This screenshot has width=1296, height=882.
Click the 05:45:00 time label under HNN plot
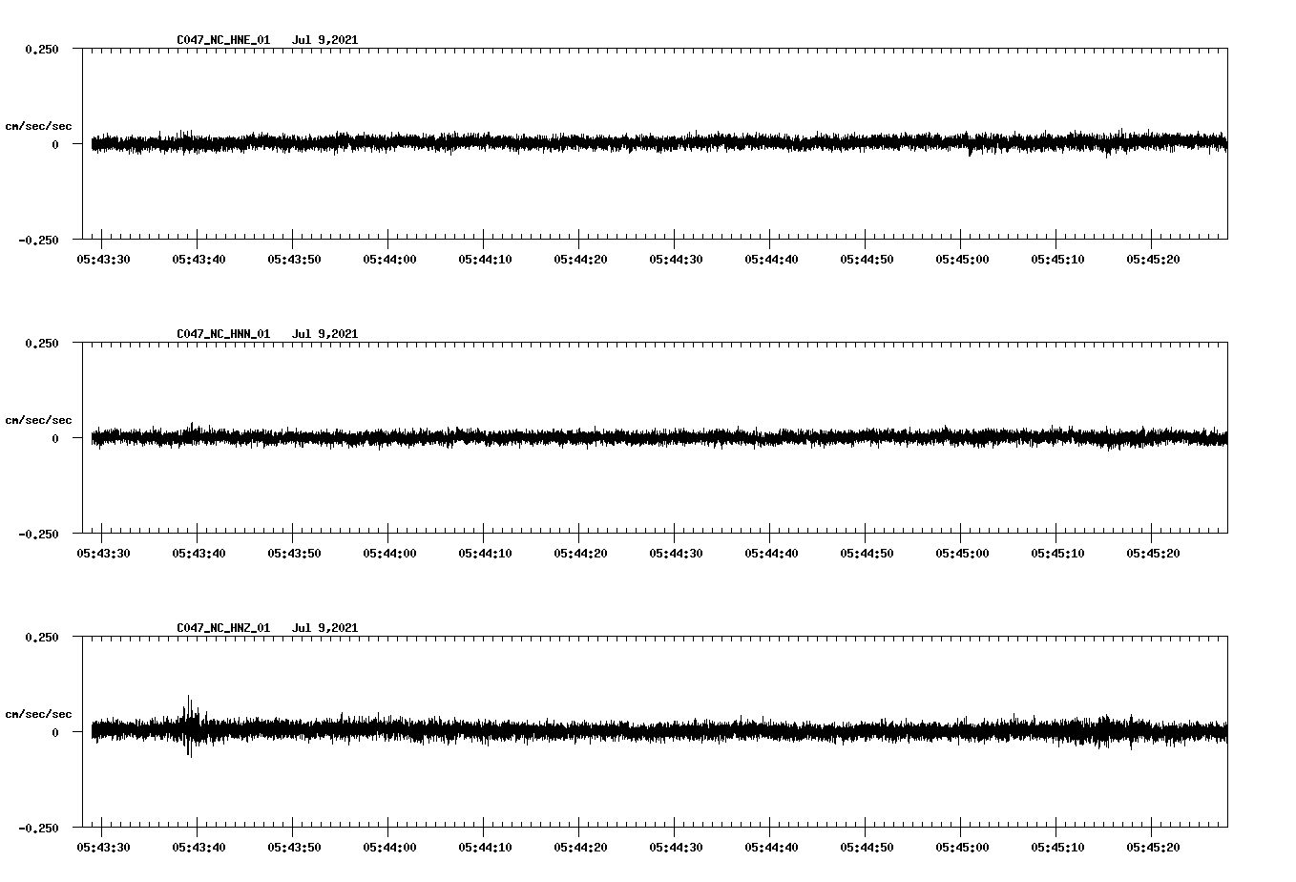point(962,554)
